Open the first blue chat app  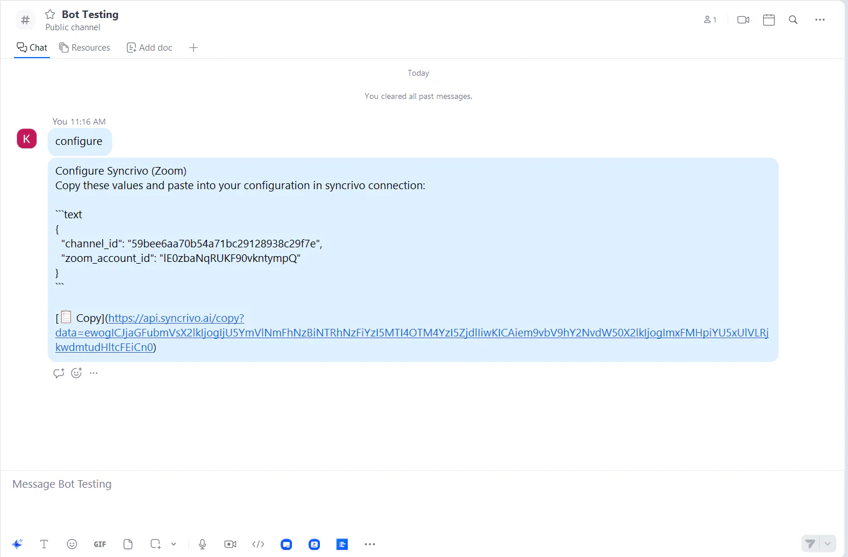click(x=286, y=544)
